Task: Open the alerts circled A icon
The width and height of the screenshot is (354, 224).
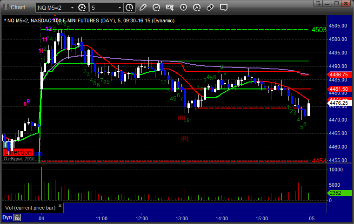Action: 197,8
